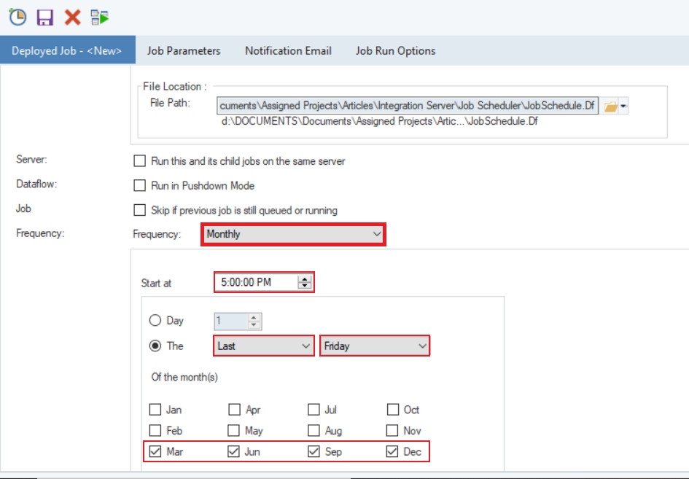
Task: Open the Notification Email tab
Action: (288, 51)
